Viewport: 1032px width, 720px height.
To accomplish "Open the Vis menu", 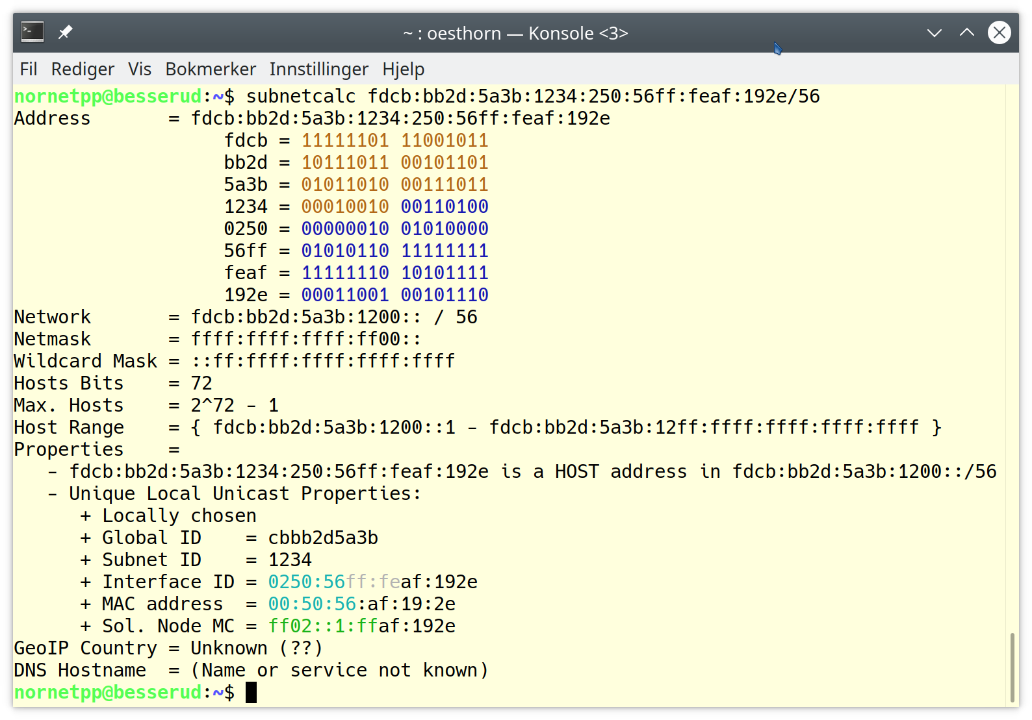I will [x=140, y=69].
